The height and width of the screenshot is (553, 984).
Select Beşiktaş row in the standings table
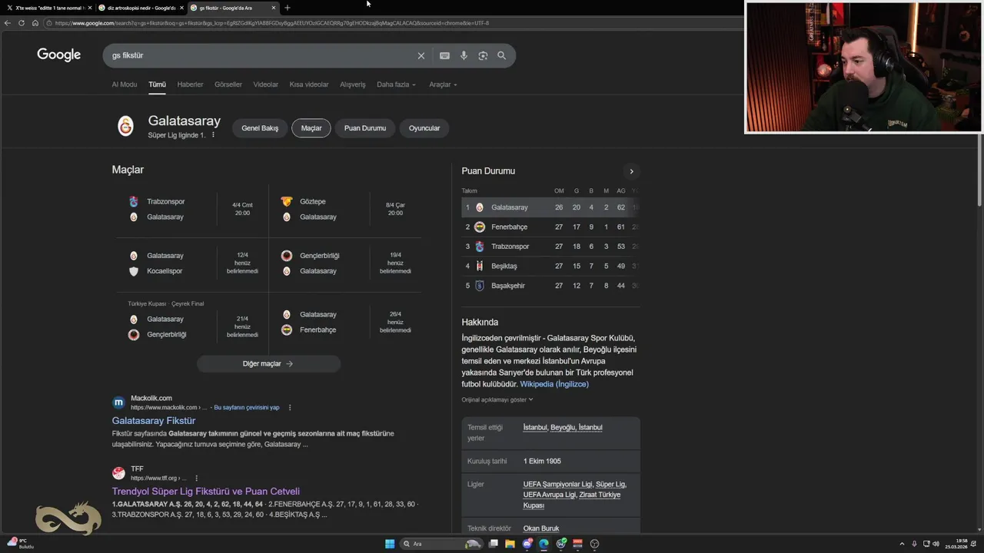click(x=550, y=267)
